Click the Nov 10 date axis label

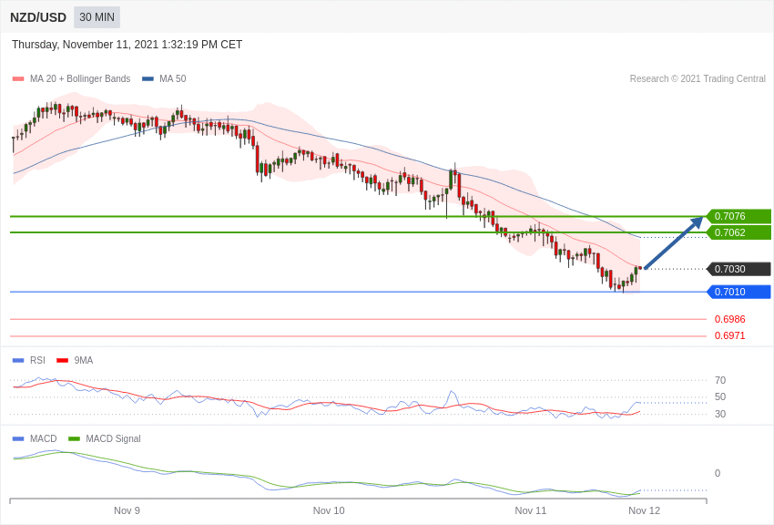tap(329, 510)
